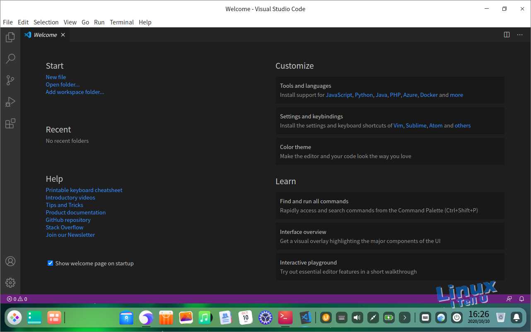Toggle the errors and warnings status indicator
Viewport: 531px width, 332px height.
pos(17,298)
